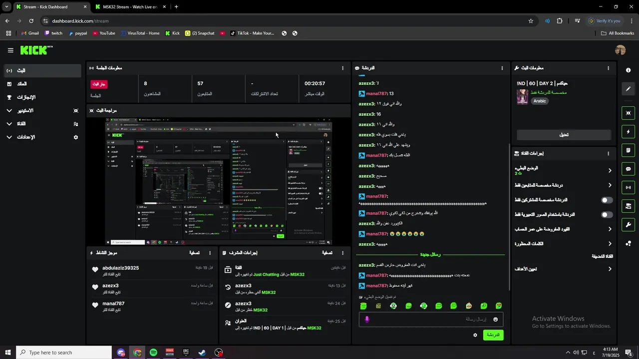Open a new browser tab

tap(176, 7)
